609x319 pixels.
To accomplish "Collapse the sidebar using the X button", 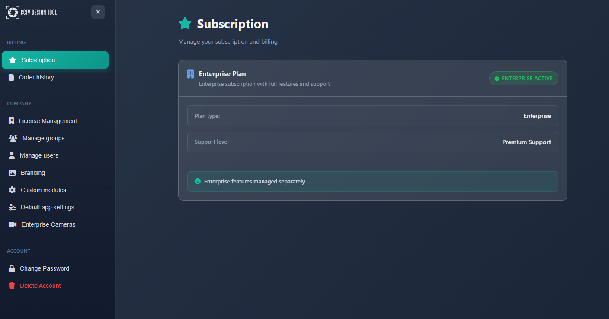I will pyautogui.click(x=98, y=12).
